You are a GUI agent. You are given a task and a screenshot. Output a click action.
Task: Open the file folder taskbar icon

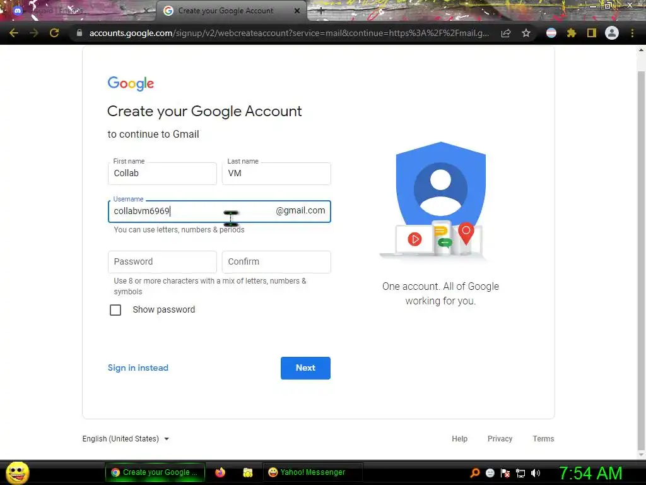pos(247,472)
